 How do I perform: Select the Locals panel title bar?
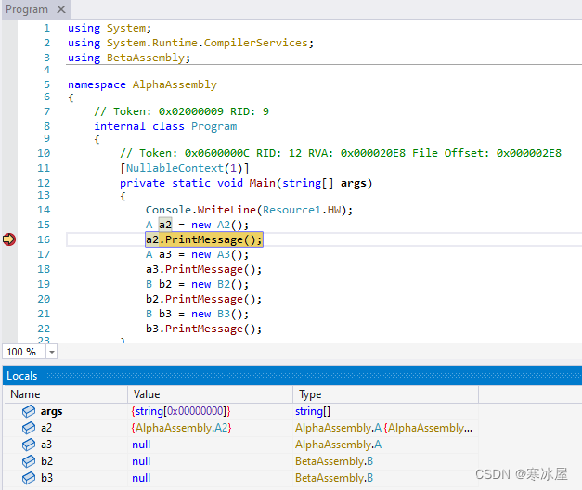click(292, 376)
